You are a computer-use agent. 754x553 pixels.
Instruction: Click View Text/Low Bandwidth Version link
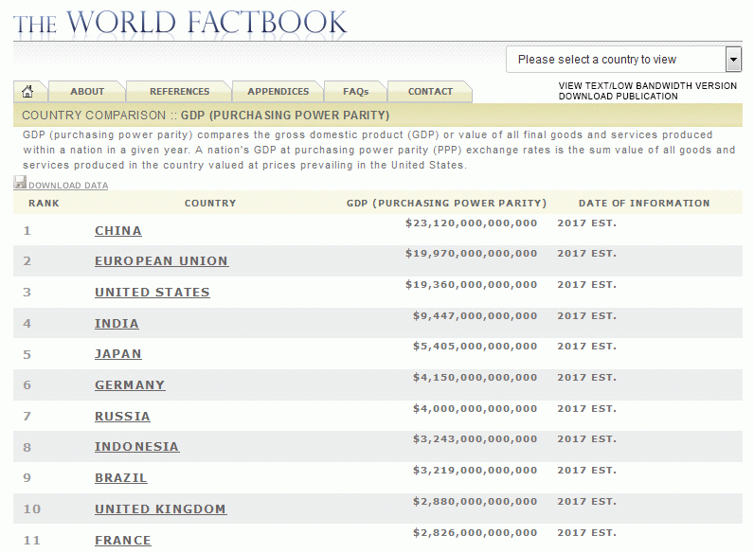[647, 86]
